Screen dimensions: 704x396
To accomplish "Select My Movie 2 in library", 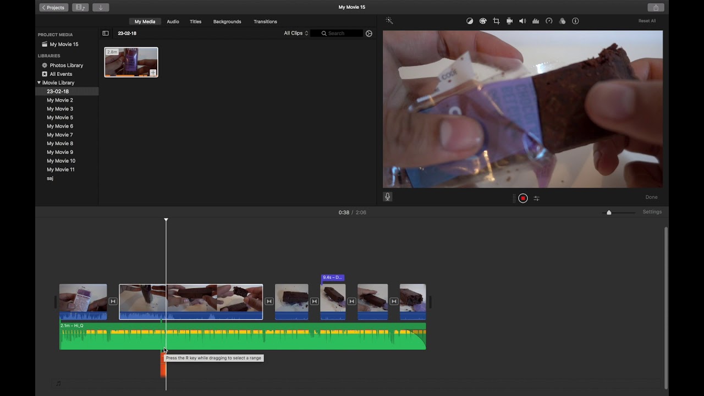I will 60,100.
